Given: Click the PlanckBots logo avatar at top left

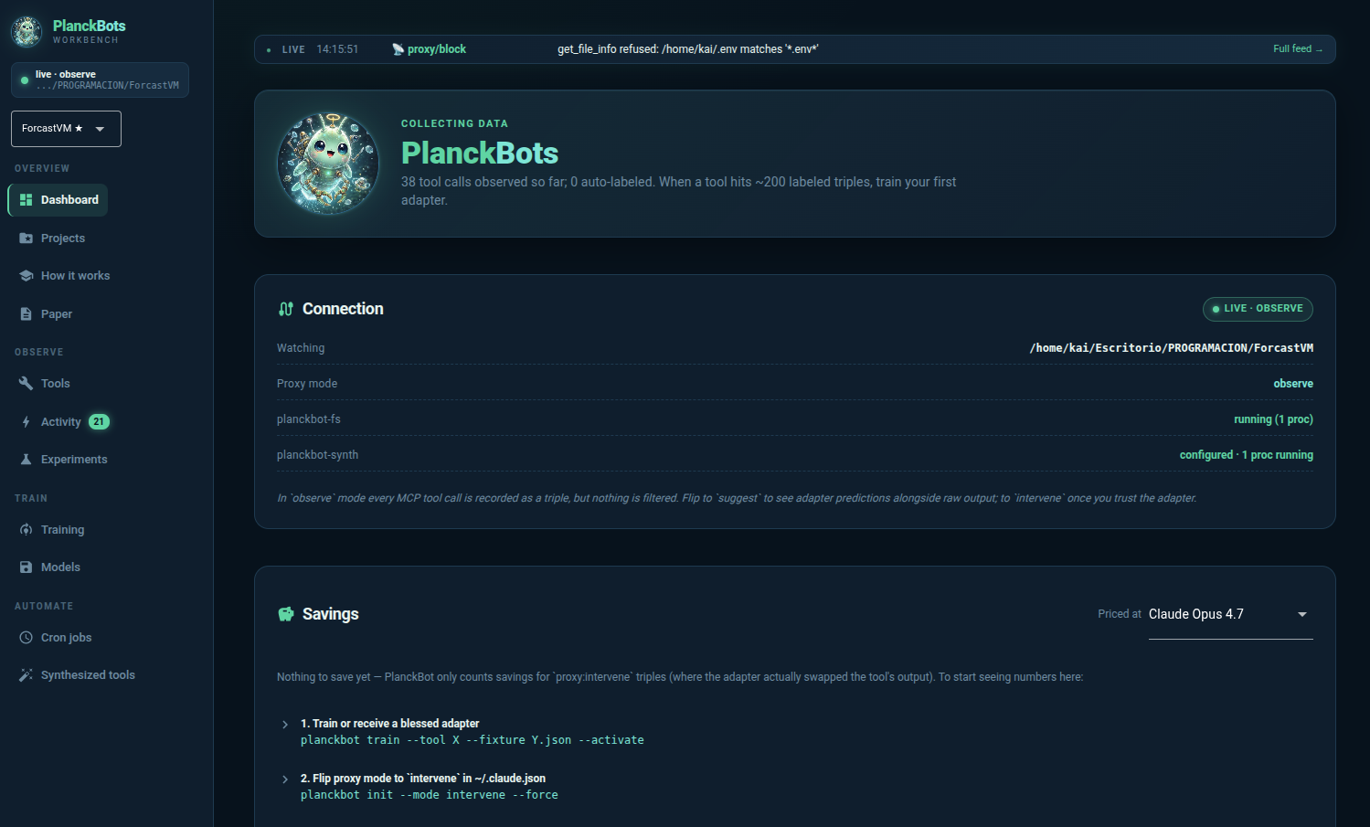Looking at the screenshot, I should click(26, 31).
